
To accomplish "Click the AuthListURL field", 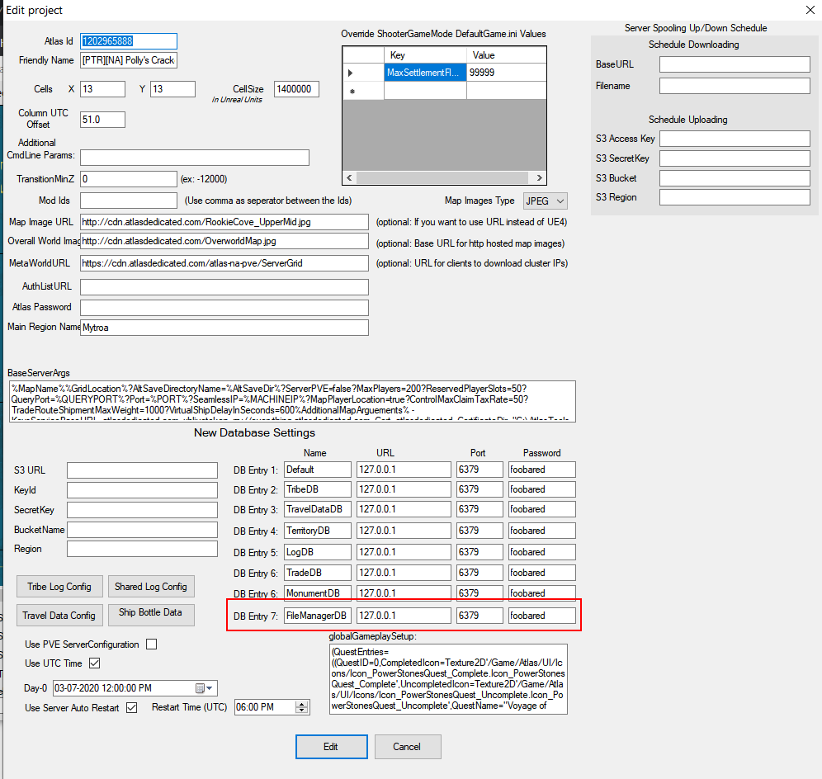I will (224, 286).
